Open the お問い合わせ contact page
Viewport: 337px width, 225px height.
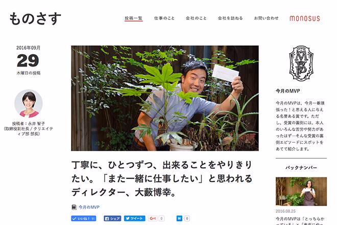pyautogui.click(x=267, y=18)
